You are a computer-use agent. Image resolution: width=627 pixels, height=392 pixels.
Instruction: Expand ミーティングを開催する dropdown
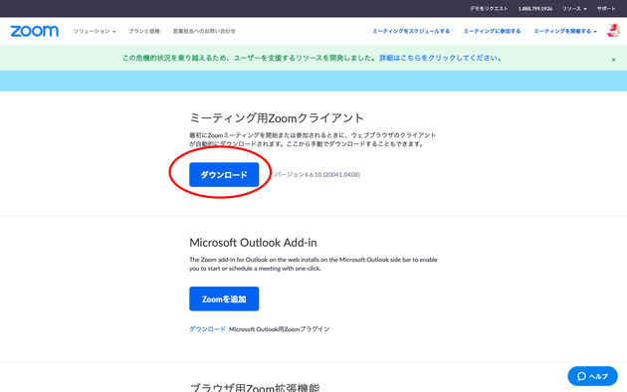coord(565,31)
